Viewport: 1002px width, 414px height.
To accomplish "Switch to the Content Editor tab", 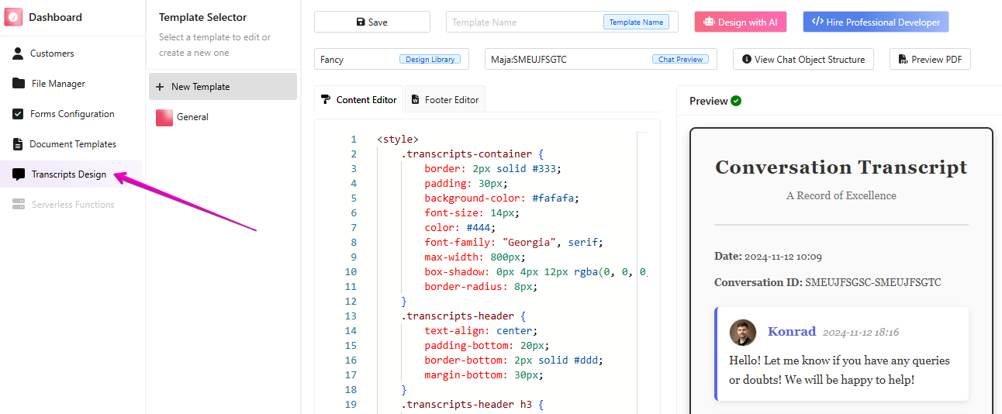I will coord(359,99).
